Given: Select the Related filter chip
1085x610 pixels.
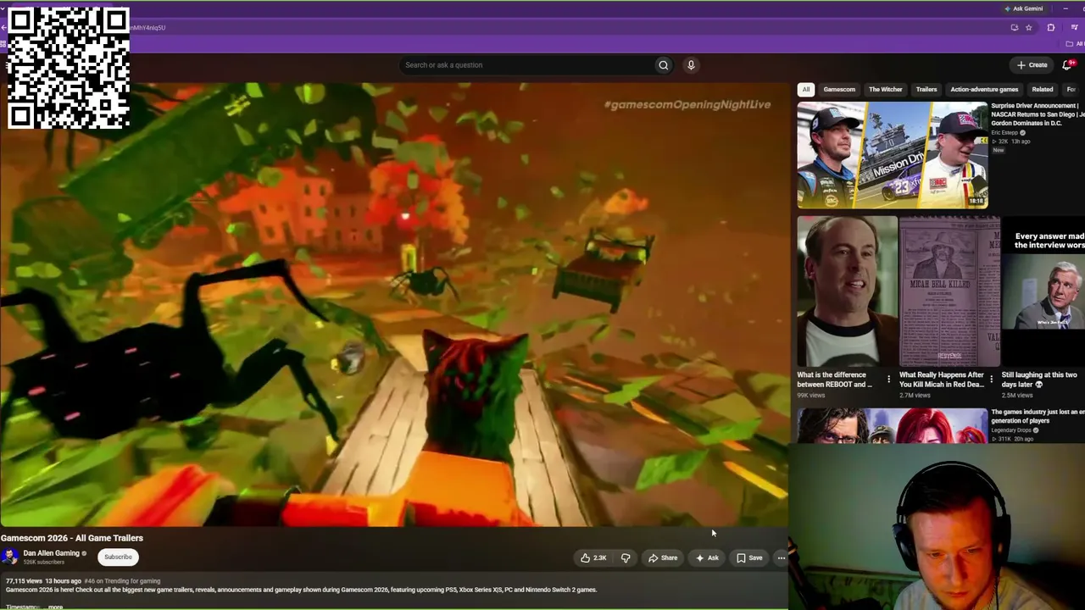Looking at the screenshot, I should [1043, 89].
